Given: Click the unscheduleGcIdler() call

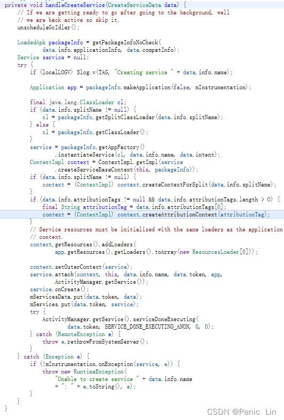Looking at the screenshot, I should point(48,27).
